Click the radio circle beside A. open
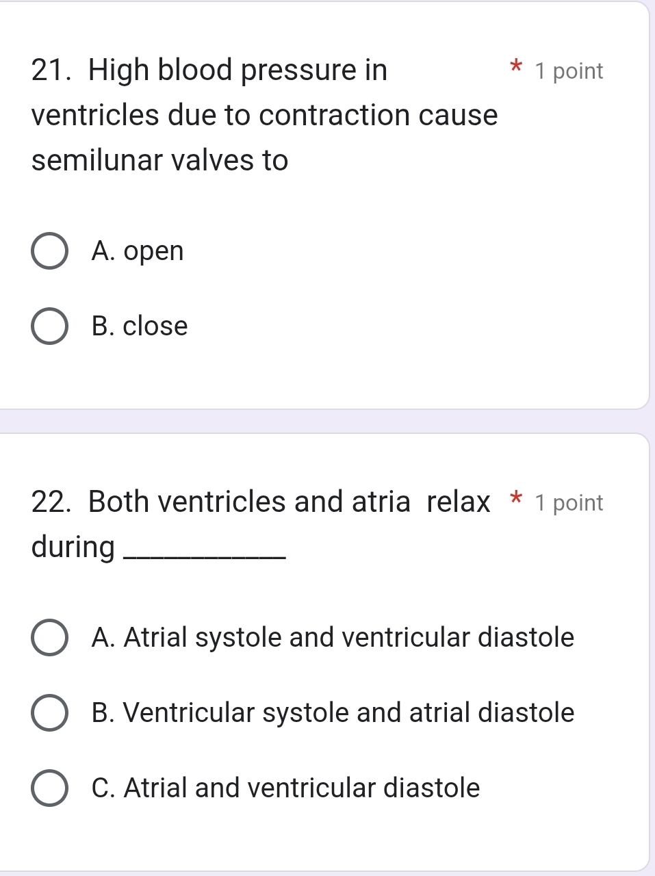Image resolution: width=655 pixels, height=876 pixels. [48, 250]
